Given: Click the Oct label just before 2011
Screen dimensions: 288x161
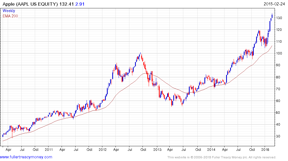Looking at the screenshot, I should pos(35,149).
